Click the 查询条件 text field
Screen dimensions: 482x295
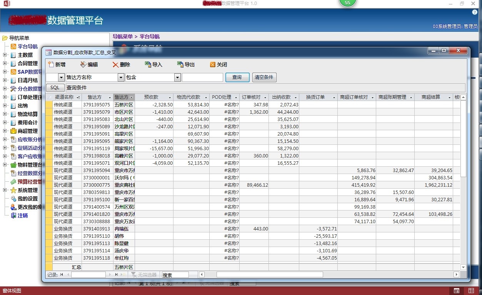pos(265,88)
